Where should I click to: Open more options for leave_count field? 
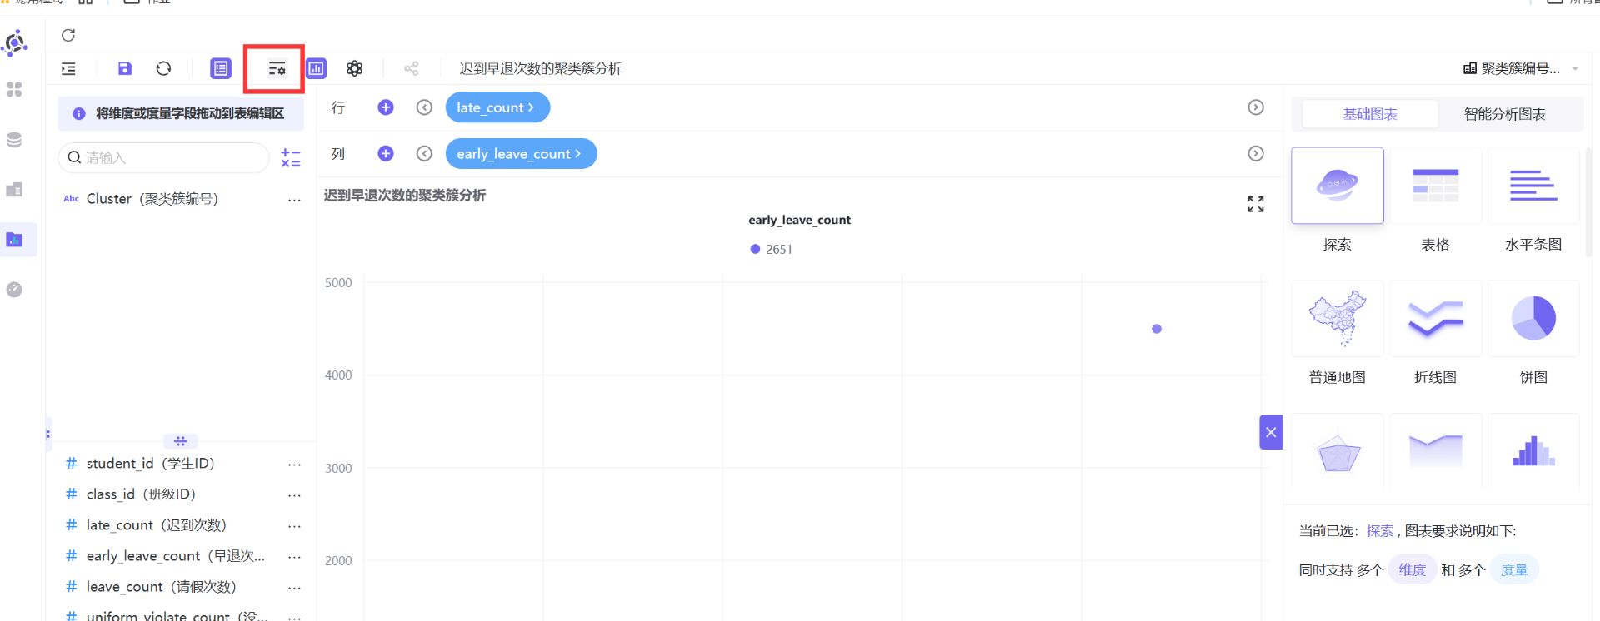click(x=294, y=588)
